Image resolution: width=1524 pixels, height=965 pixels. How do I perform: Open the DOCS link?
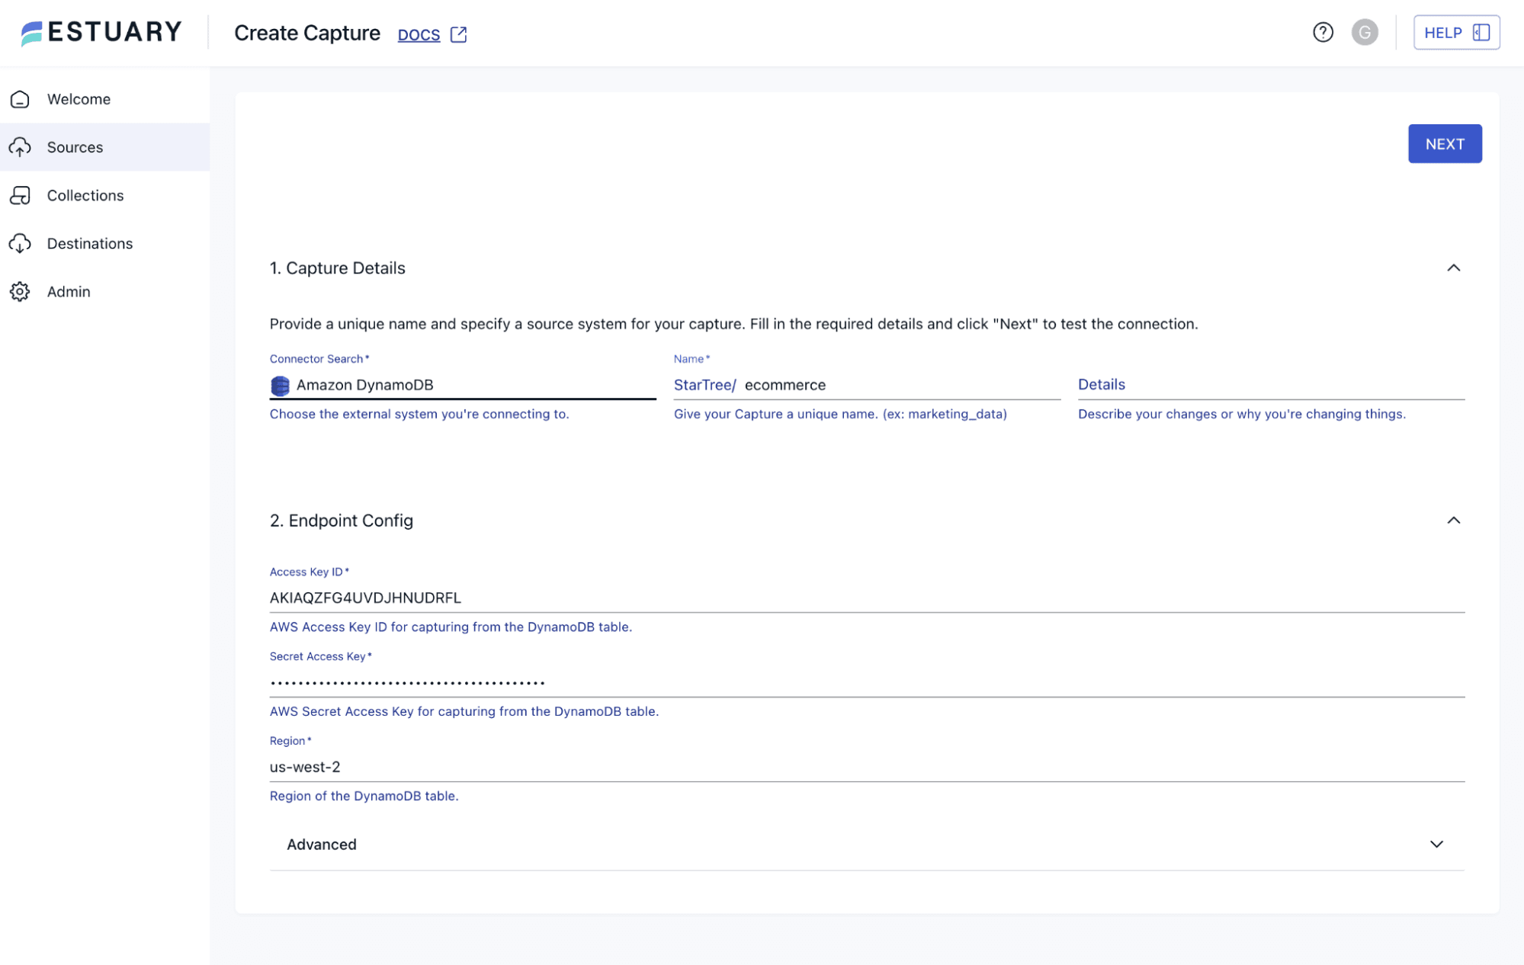pyautogui.click(x=418, y=34)
